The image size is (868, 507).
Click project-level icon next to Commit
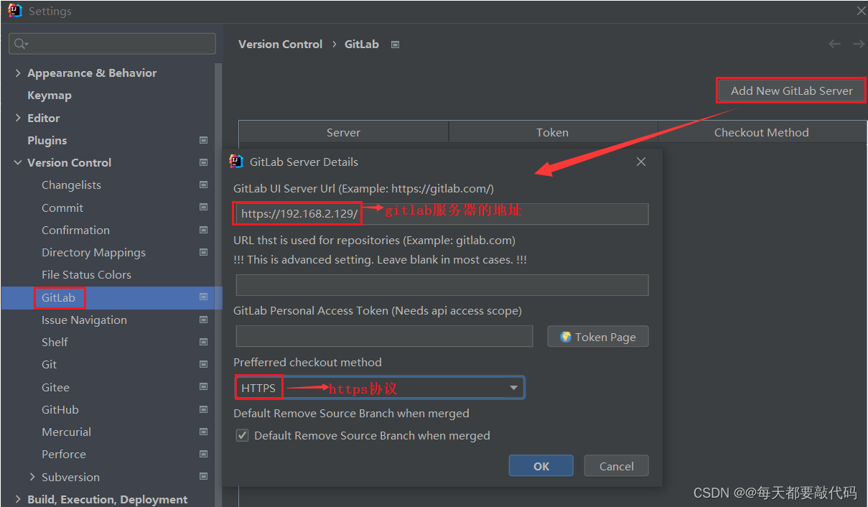(203, 207)
